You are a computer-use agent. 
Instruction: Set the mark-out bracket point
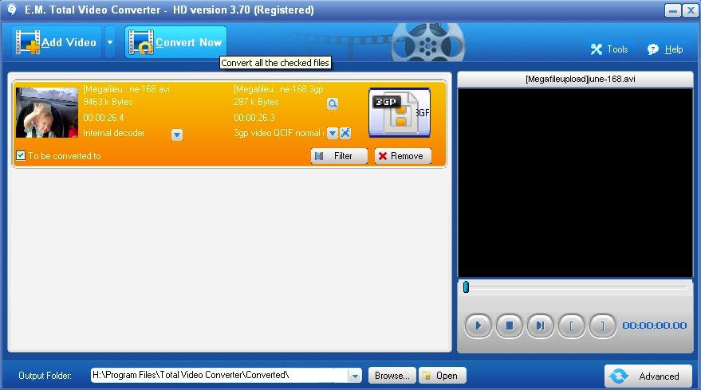[x=602, y=326]
